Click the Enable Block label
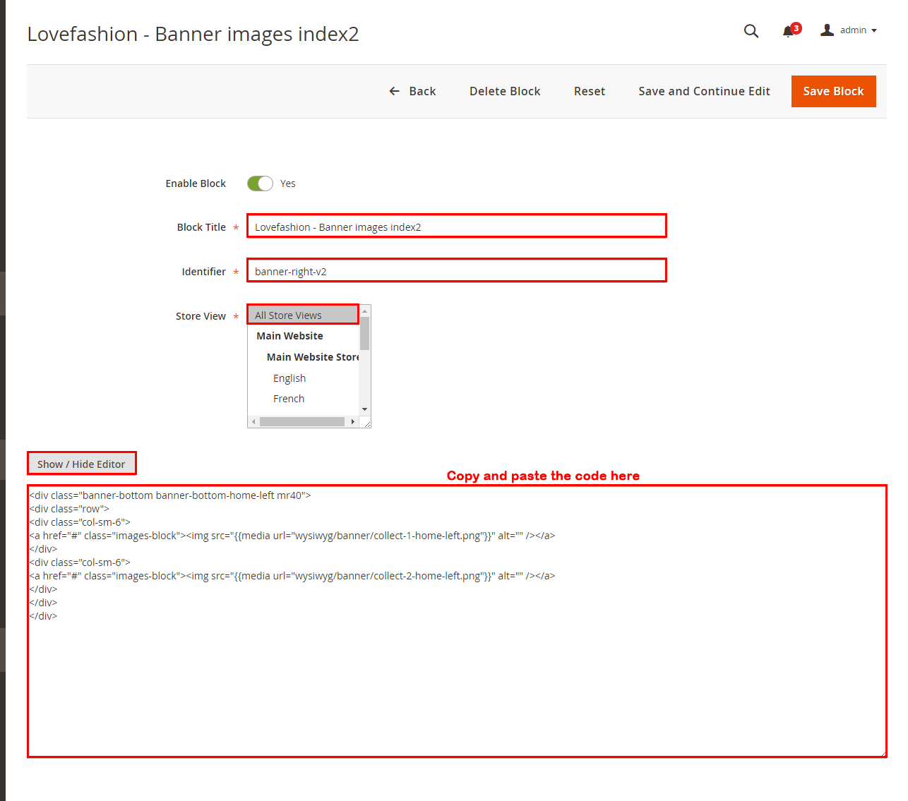This screenshot has height=801, width=908. coord(196,183)
